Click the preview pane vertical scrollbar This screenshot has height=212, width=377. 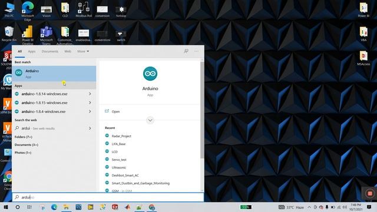(x=202, y=110)
